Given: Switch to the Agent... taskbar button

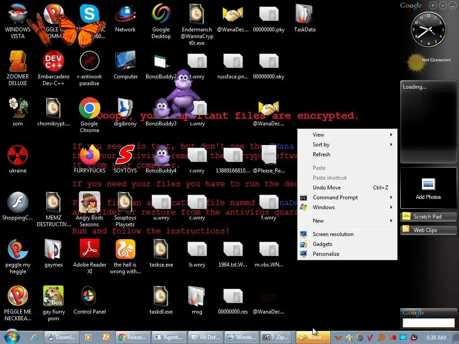Looking at the screenshot, I should (169, 337).
